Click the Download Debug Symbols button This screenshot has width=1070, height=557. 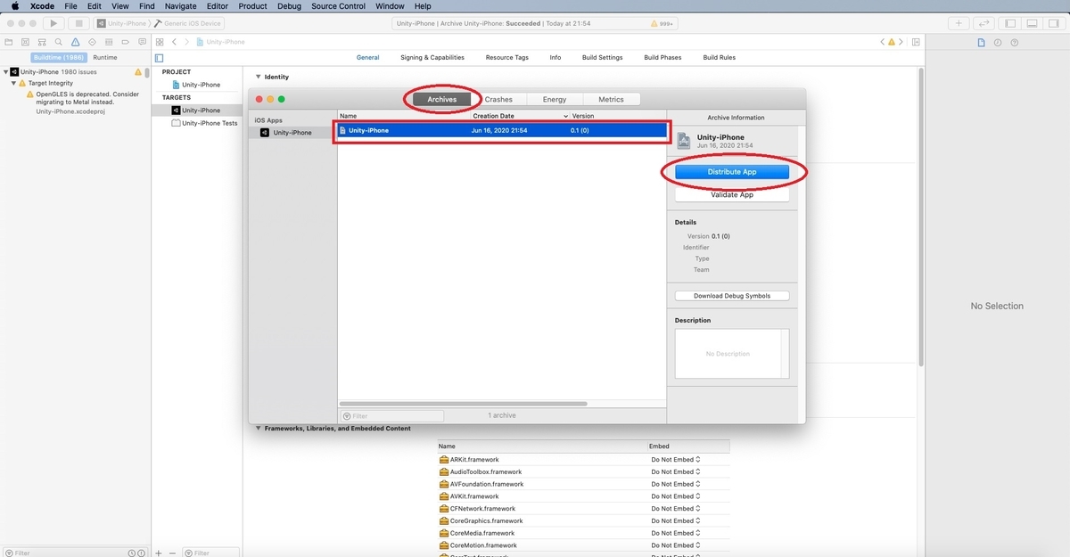[732, 296]
